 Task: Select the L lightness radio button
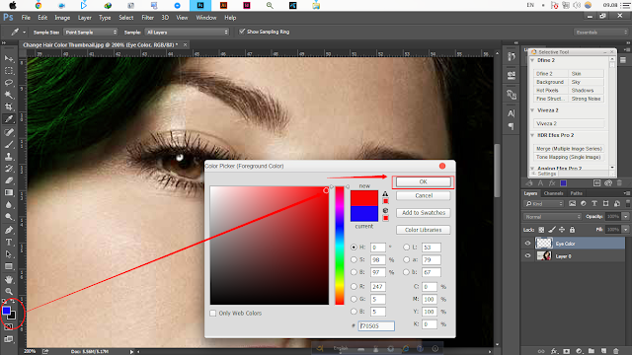pyautogui.click(x=406, y=248)
